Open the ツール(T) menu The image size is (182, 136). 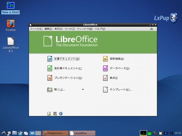[70, 29]
